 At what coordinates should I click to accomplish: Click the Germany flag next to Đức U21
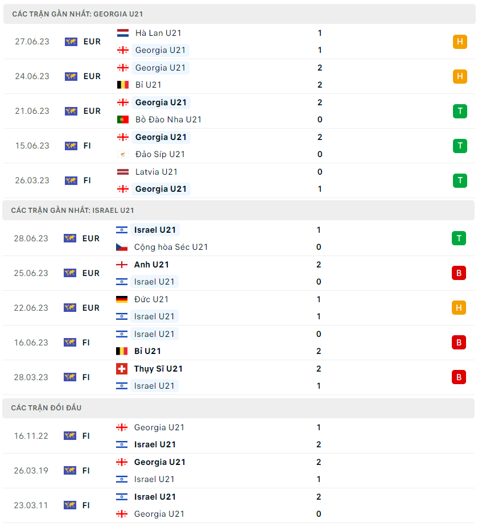tap(122, 299)
